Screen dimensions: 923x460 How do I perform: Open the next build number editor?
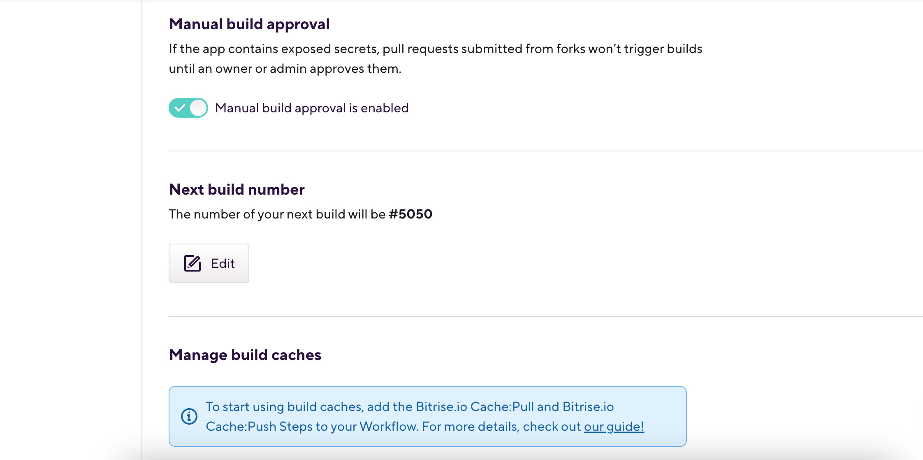tap(209, 263)
